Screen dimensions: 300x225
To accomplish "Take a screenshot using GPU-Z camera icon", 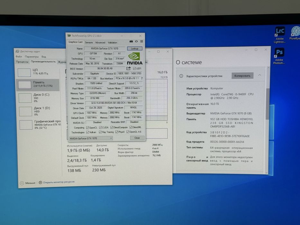I will click(x=131, y=41).
